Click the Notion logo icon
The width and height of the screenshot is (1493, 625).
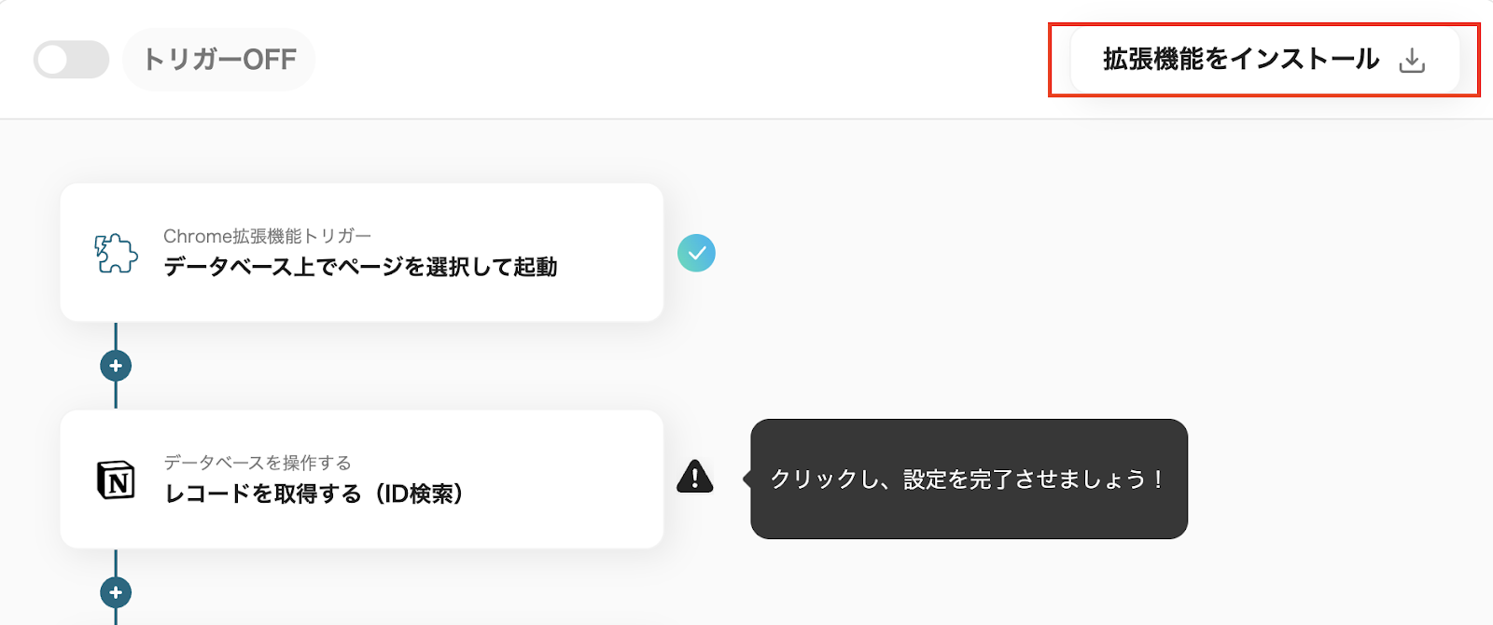click(116, 479)
